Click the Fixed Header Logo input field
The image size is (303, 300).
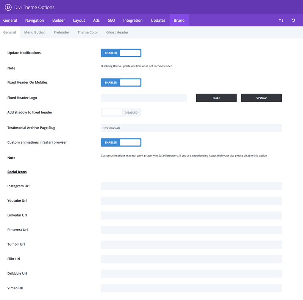(x=144, y=98)
